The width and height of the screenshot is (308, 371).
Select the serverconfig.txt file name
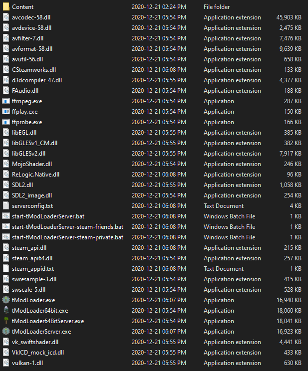click(32, 206)
